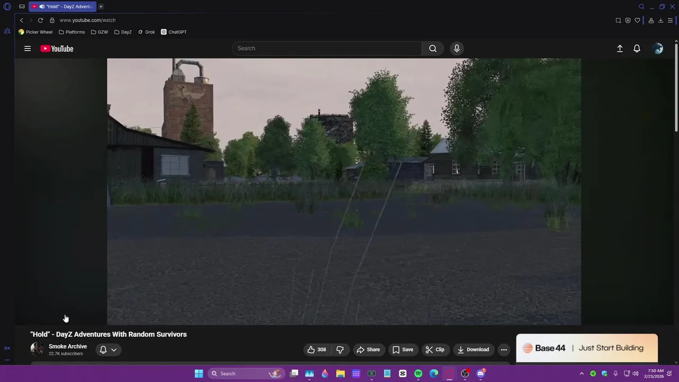Open the more actions three-dot menu

[504, 350]
